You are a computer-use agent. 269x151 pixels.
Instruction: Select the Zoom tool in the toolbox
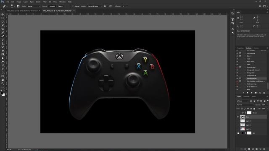(3, 83)
